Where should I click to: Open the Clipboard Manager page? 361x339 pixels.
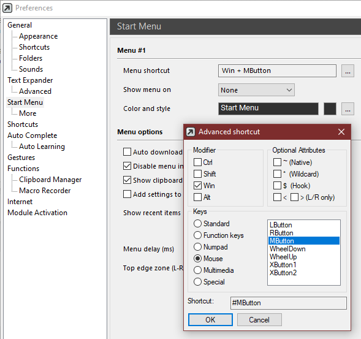[50, 180]
